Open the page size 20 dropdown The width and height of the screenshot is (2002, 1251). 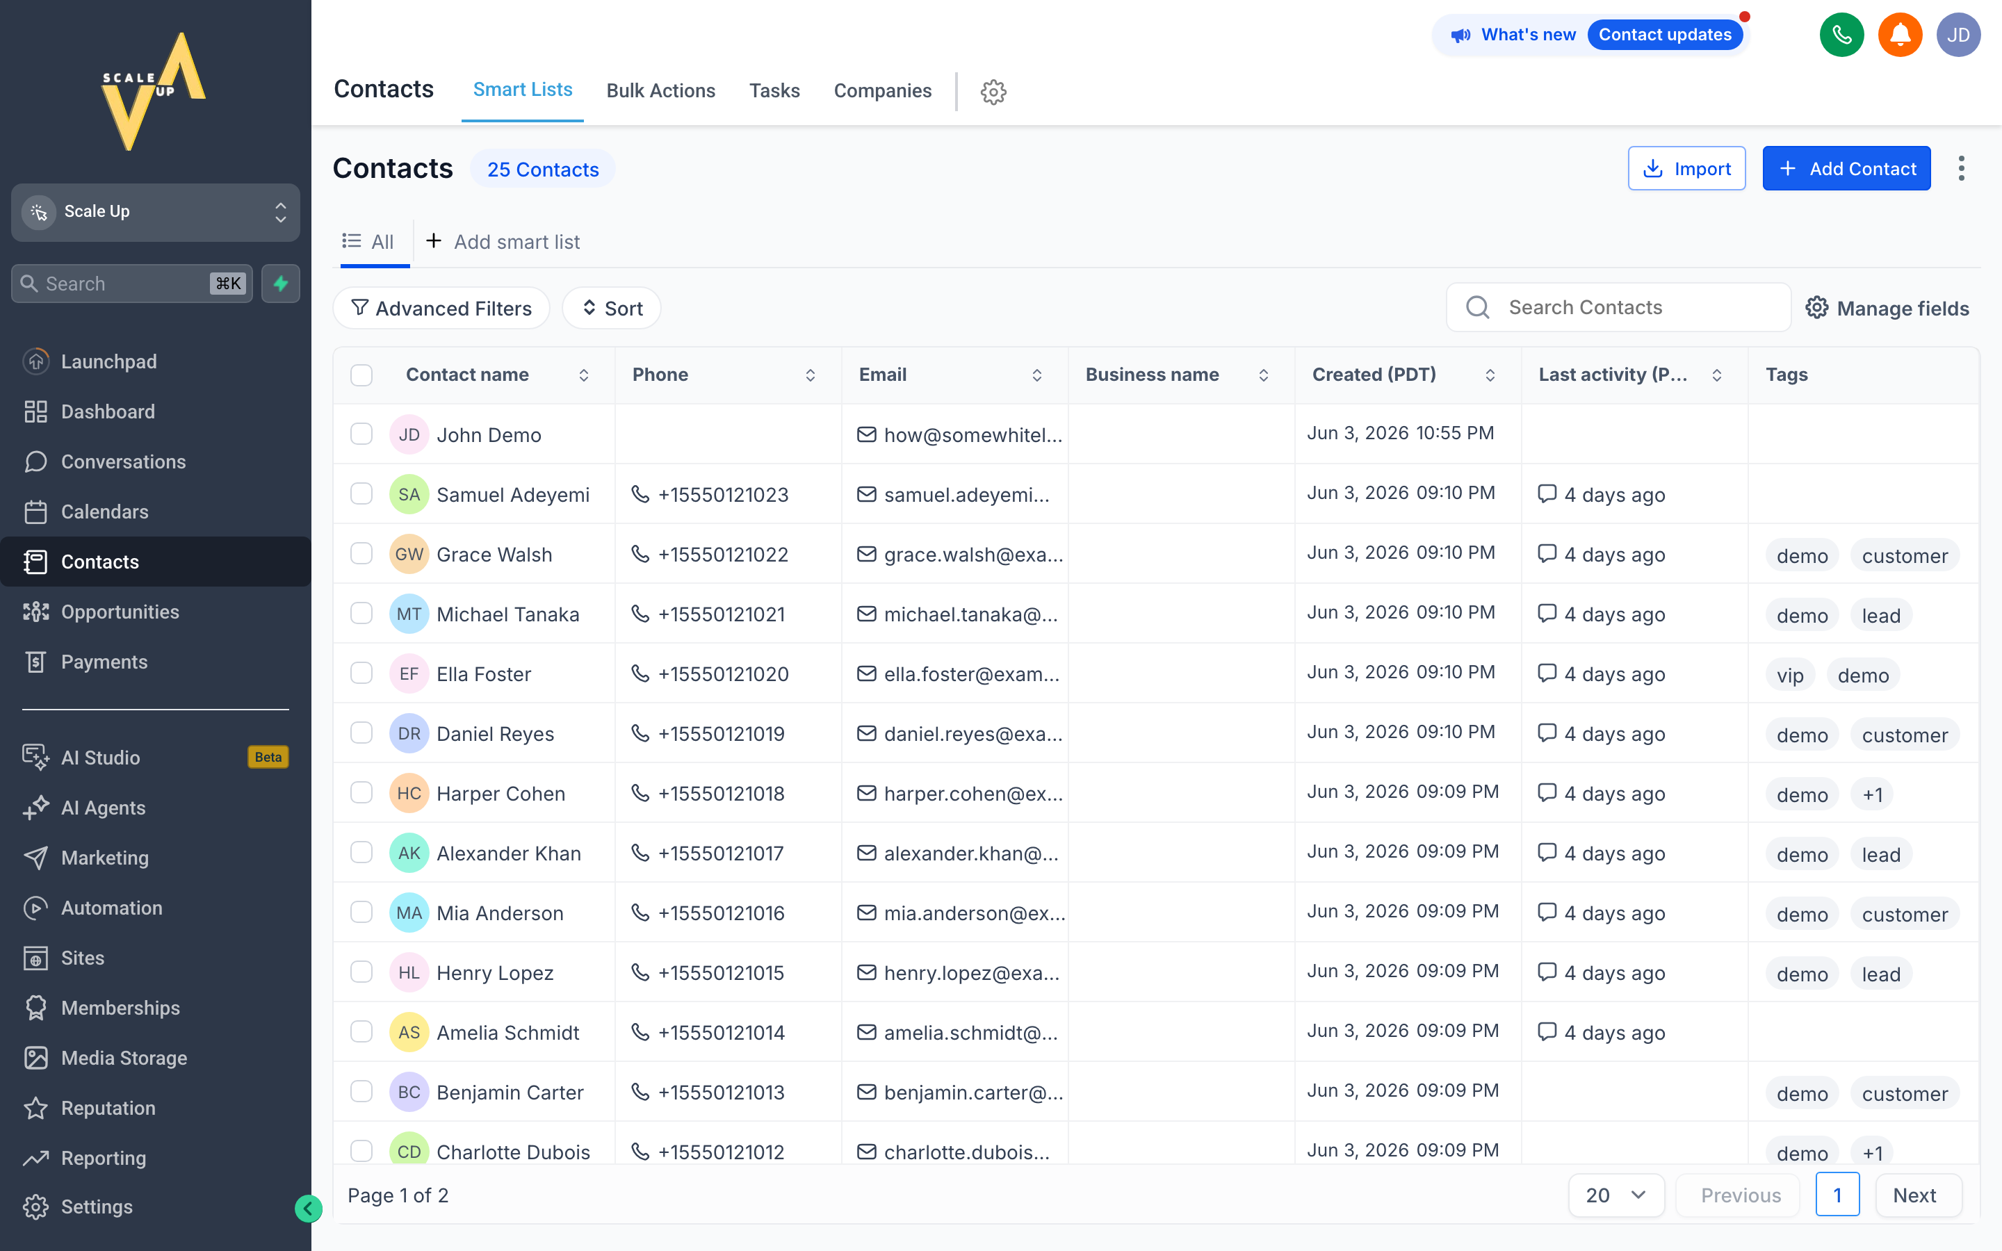(1616, 1195)
